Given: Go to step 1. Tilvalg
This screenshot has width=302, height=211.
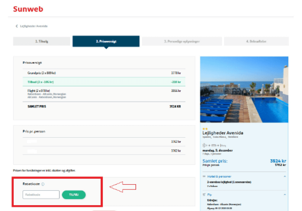Looking at the screenshot, I should (42, 41).
